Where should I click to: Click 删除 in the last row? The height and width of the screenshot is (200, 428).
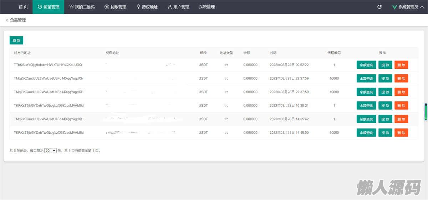coord(401,133)
